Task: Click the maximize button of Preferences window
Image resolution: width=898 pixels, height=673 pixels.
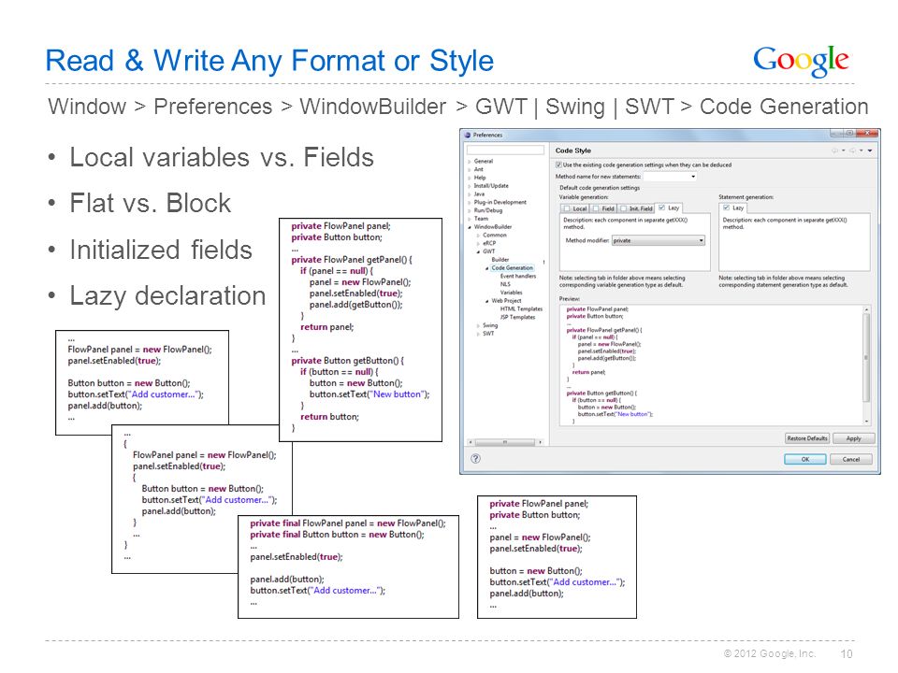Action: pyautogui.click(x=850, y=134)
